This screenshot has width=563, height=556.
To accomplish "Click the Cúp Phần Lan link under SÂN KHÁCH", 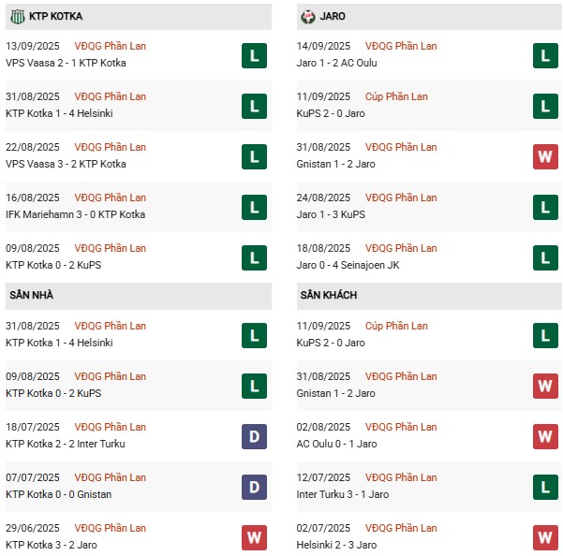I will click(x=396, y=326).
